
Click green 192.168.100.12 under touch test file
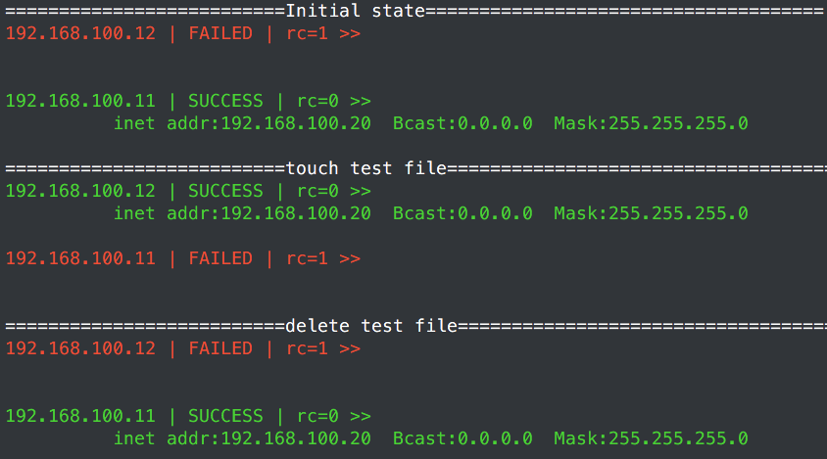[x=80, y=191]
